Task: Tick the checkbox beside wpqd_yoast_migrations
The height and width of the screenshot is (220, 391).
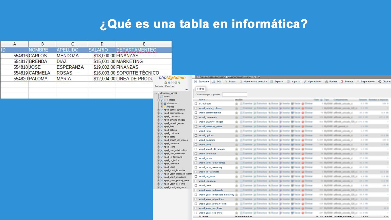Action: [196, 199]
